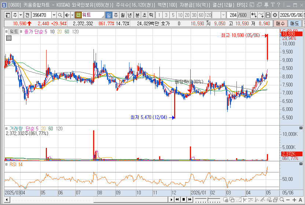Select interval preset 3

coord(166,15)
